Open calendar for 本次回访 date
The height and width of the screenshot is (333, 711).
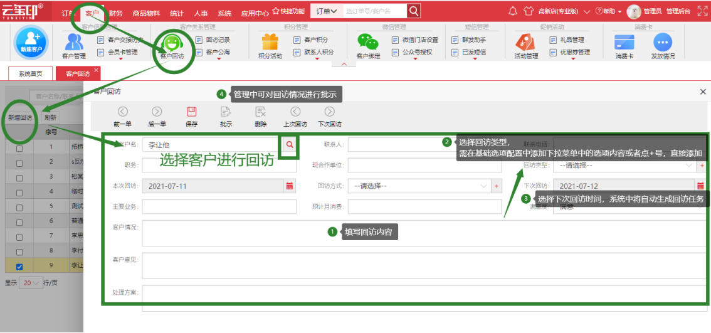point(290,186)
